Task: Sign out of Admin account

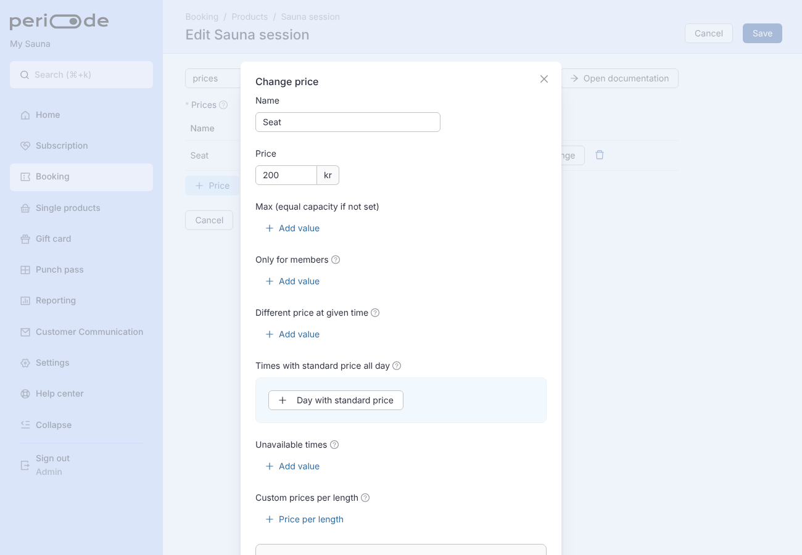Action: tap(81, 465)
